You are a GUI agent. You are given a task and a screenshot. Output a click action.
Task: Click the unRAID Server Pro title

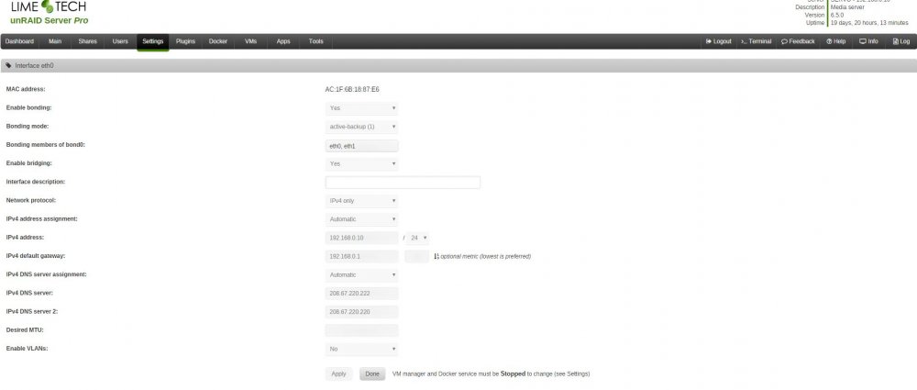50,20
